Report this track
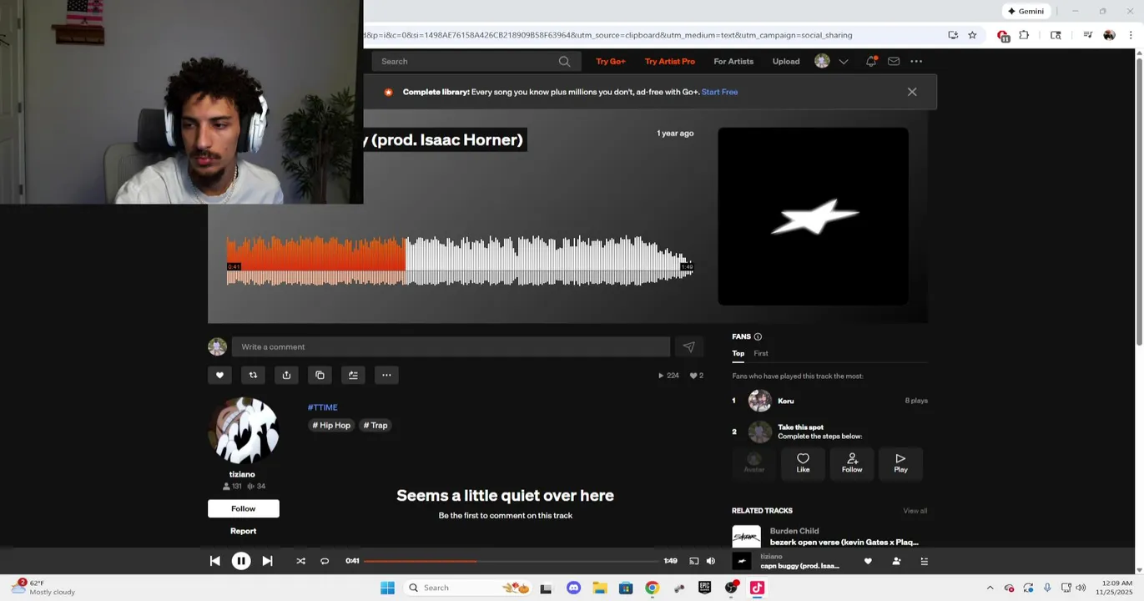Screen dimensions: 1144x601 (x=244, y=531)
